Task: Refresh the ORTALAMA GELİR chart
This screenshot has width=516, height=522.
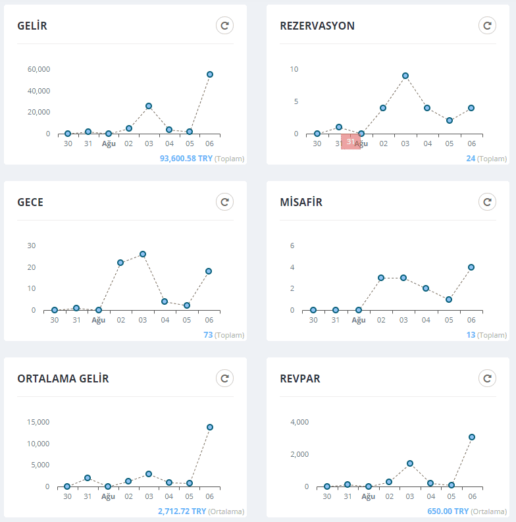Action: click(224, 378)
